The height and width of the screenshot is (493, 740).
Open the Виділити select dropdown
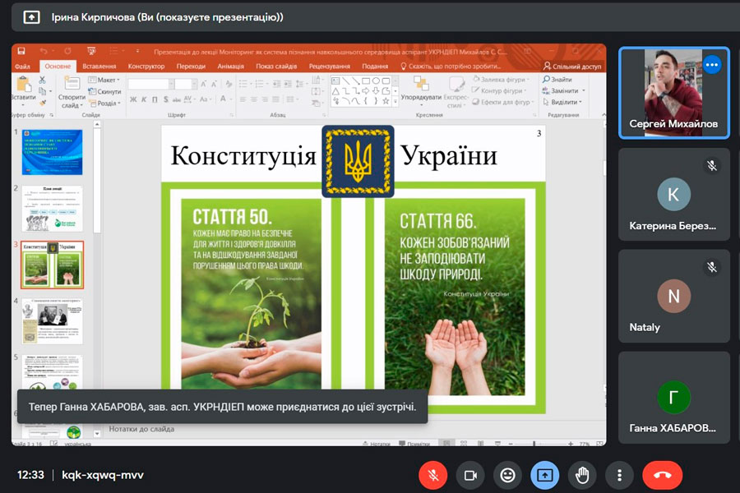564,103
